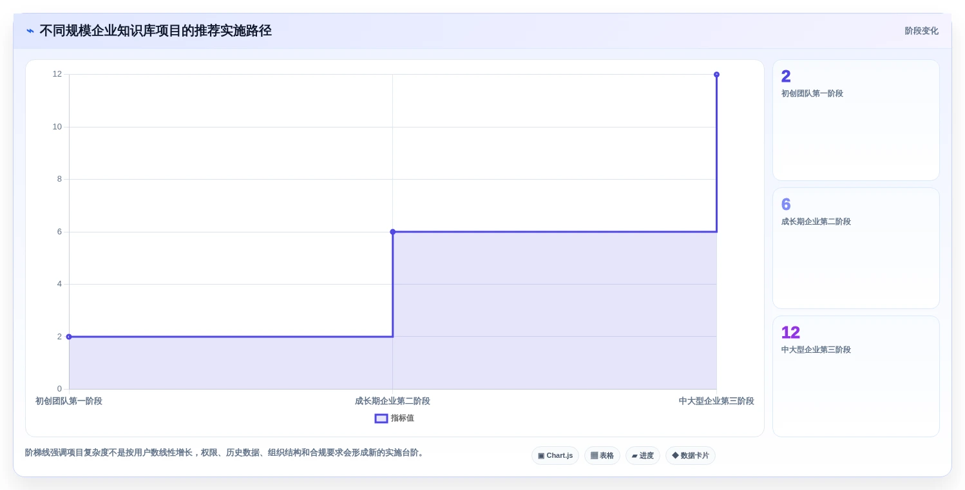Click the large number 6 in the card

coord(786,205)
